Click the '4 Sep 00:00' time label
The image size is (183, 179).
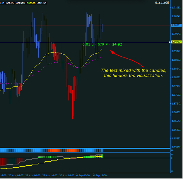83,175
